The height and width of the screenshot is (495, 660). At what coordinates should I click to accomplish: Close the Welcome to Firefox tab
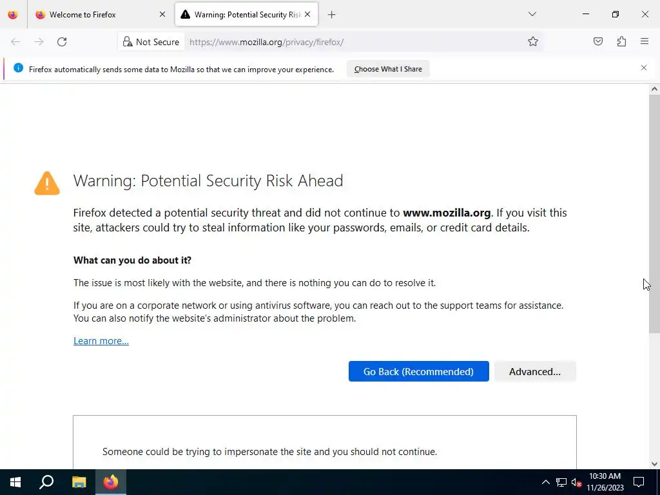click(162, 15)
